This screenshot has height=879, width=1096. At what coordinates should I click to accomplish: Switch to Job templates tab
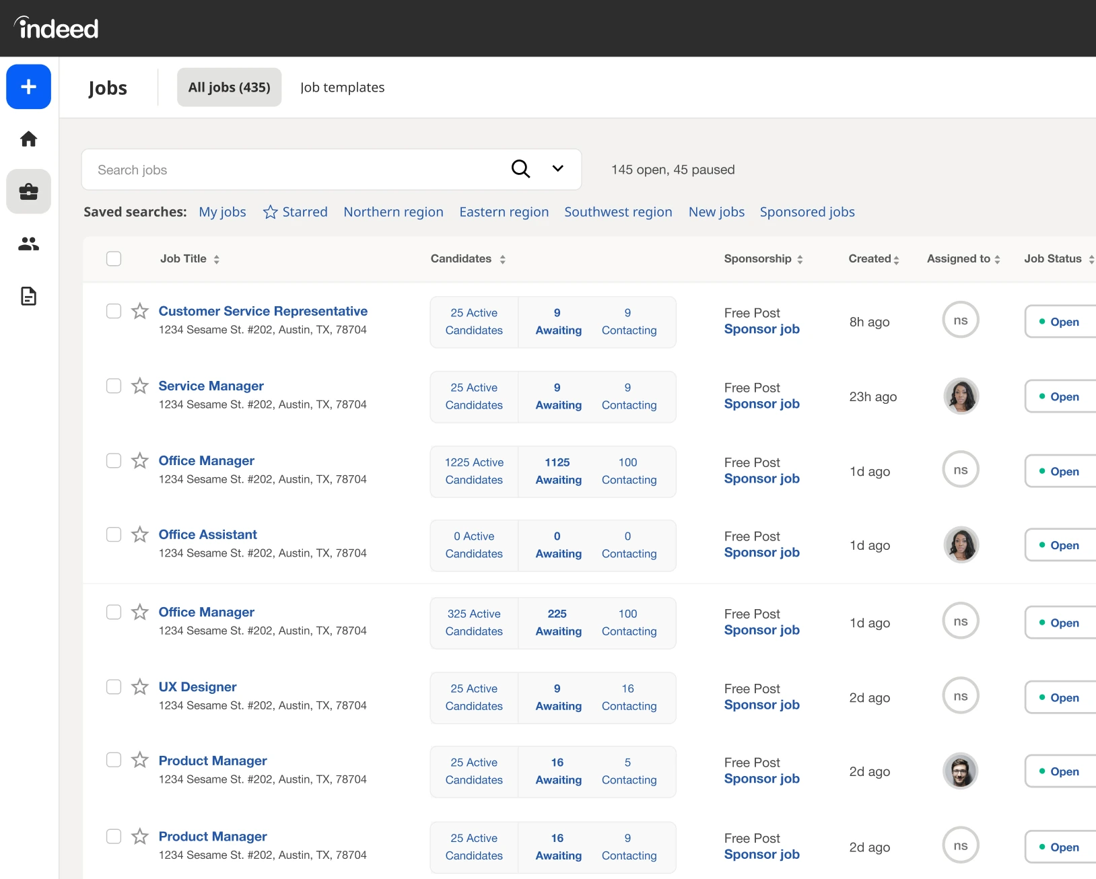point(342,87)
